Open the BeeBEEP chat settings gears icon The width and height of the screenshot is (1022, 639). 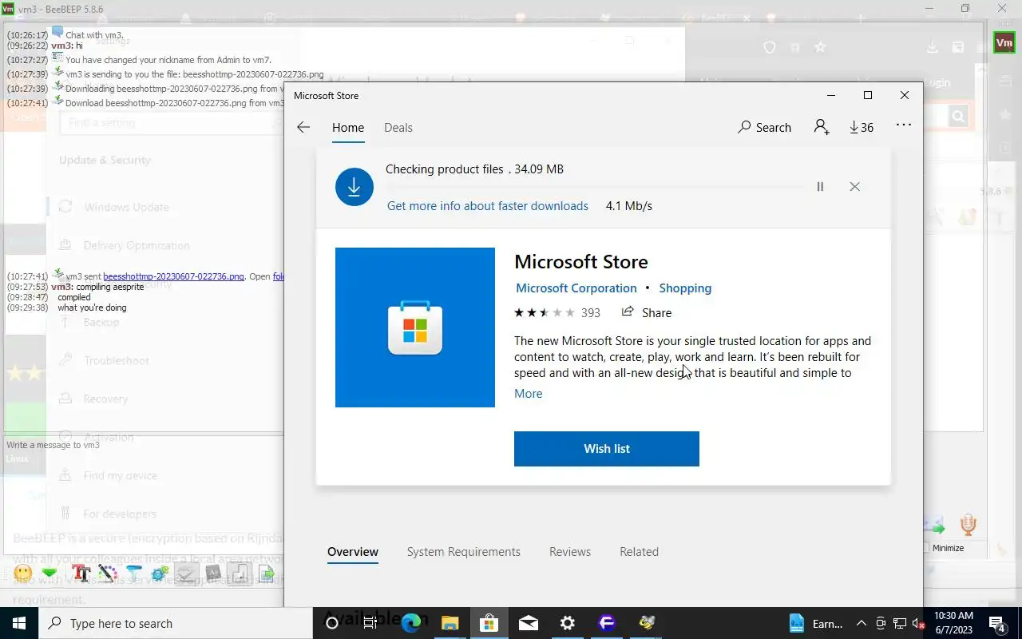click(160, 573)
